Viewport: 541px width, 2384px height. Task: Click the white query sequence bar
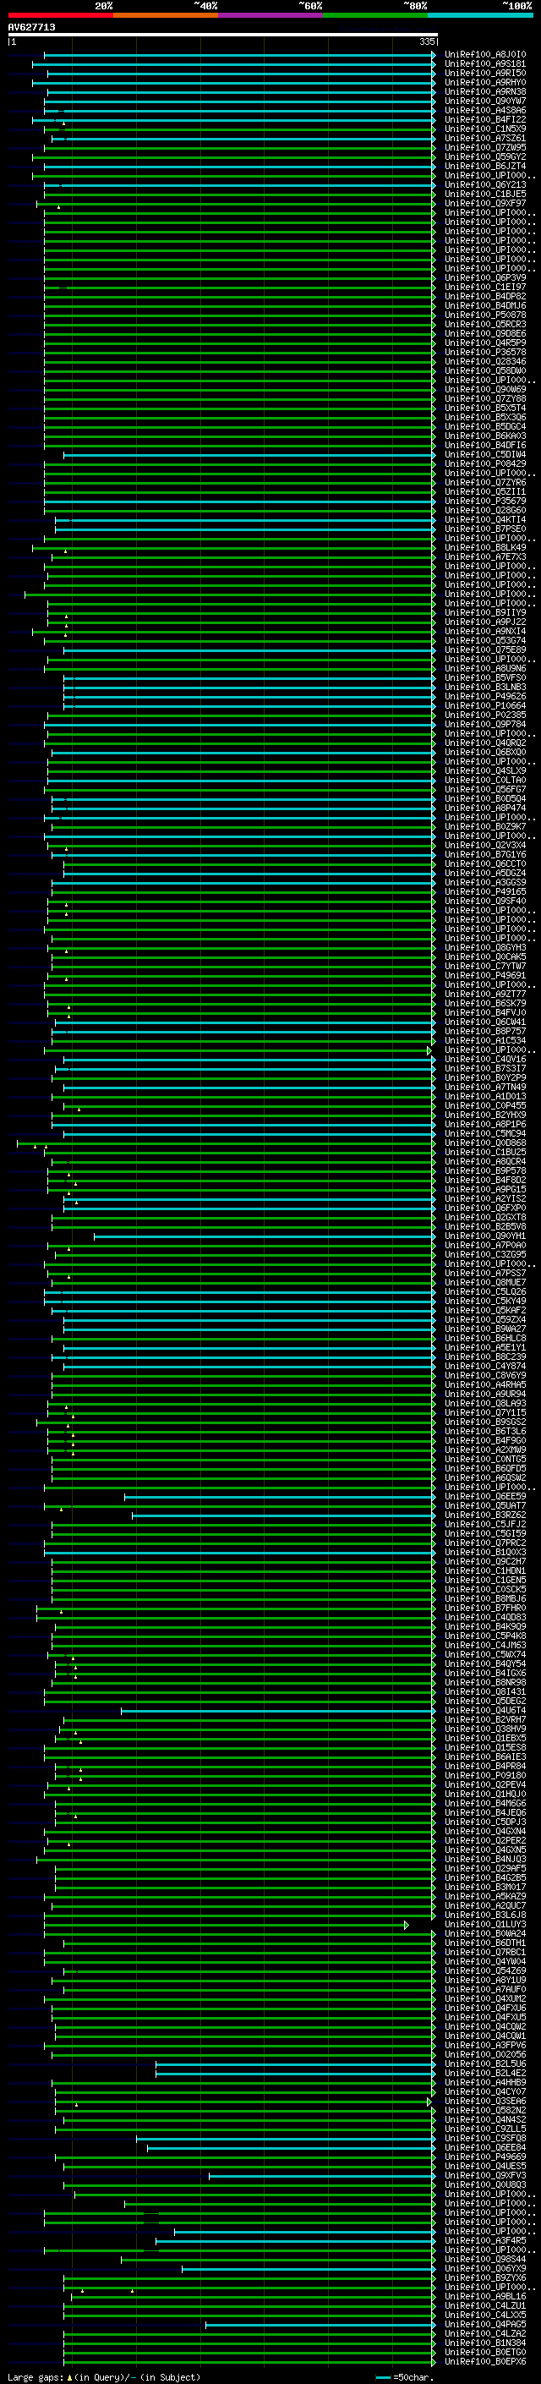point(223,34)
